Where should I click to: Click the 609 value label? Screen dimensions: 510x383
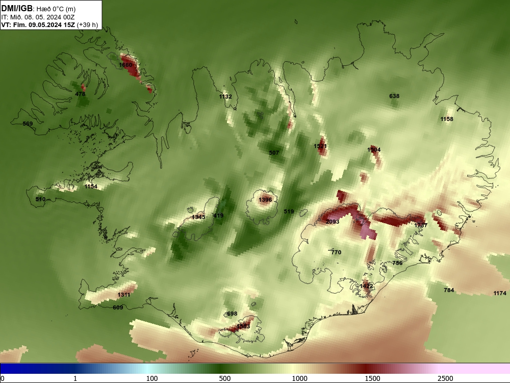click(x=118, y=307)
